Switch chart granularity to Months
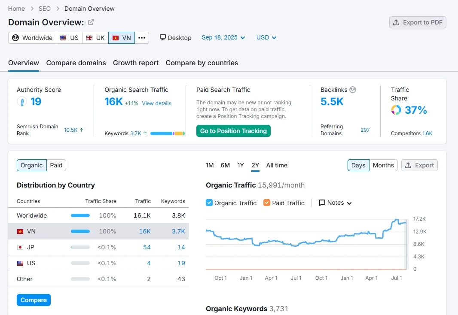The width and height of the screenshot is (458, 315). point(383,165)
